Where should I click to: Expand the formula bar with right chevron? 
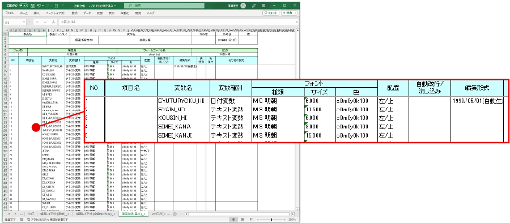297,22
